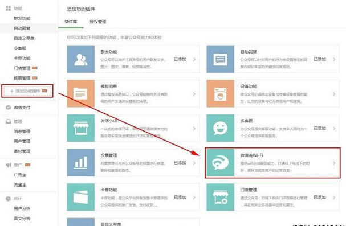This screenshot has height=226, width=346.
Task: Expand the 多客服 card chevron arrow
Action: pyautogui.click(x=334, y=129)
